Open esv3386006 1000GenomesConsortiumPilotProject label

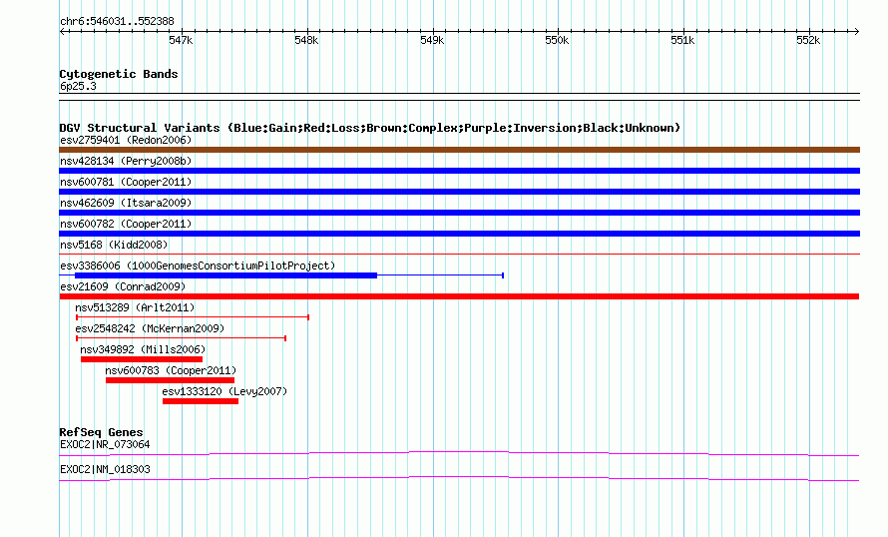198,266
